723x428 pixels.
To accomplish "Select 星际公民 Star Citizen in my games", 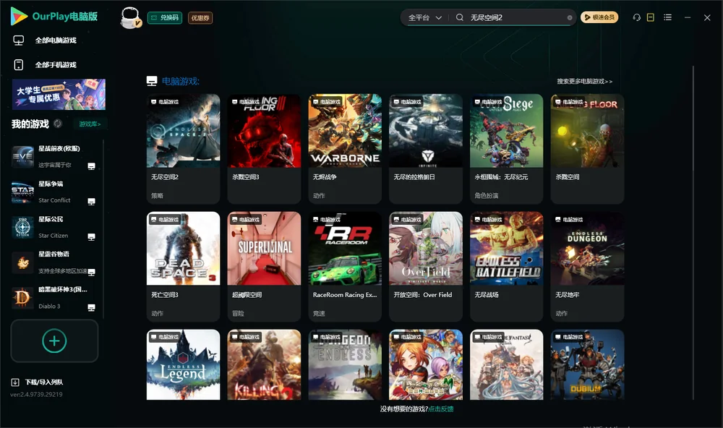I will 54,227.
